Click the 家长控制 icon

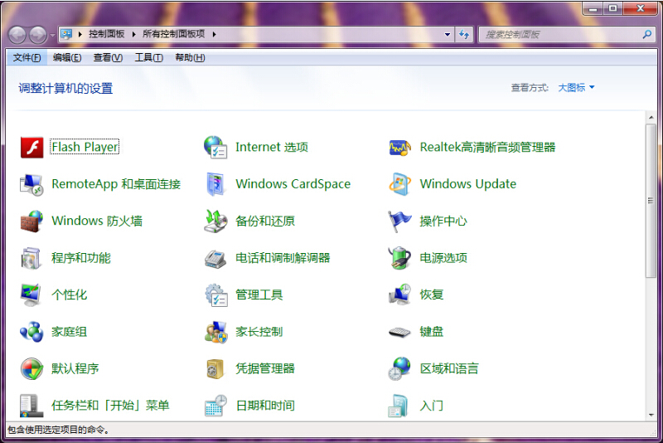click(215, 332)
